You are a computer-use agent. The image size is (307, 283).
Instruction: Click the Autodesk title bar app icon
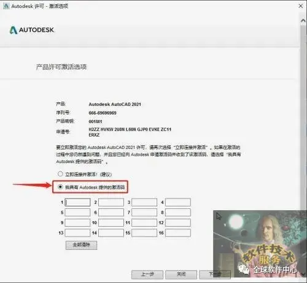pos(6,6)
